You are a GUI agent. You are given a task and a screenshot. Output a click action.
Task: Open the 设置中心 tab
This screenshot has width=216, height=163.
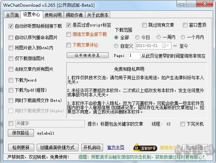click(32, 14)
